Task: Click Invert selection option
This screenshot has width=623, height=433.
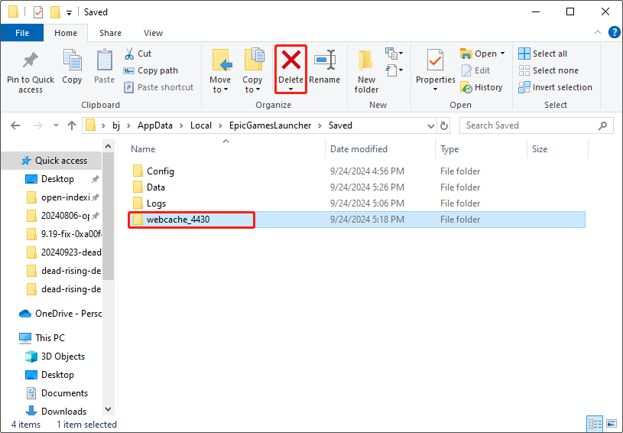Action: pyautogui.click(x=555, y=87)
